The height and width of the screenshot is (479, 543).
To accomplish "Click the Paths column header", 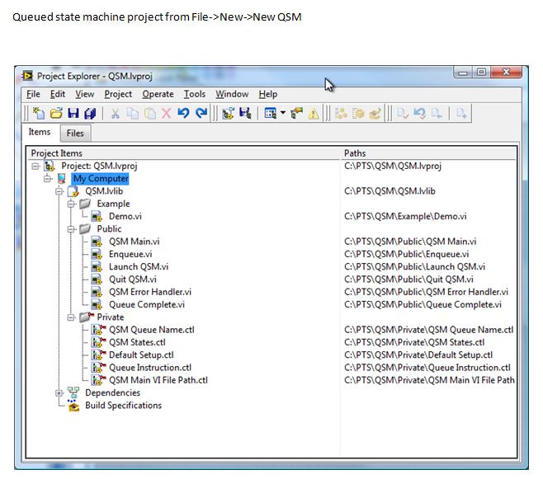I will pyautogui.click(x=429, y=153).
